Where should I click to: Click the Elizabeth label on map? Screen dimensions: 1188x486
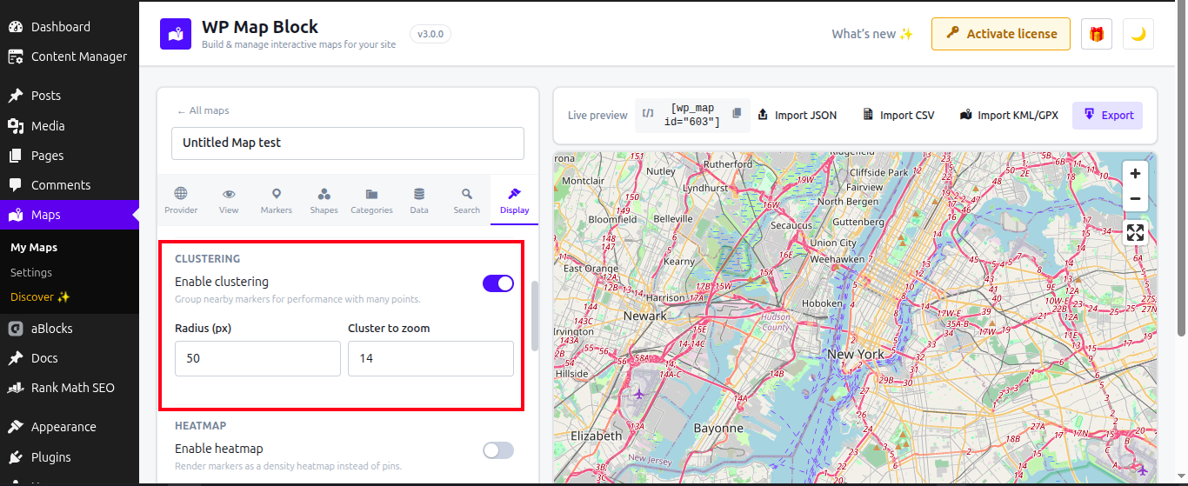[x=596, y=436]
